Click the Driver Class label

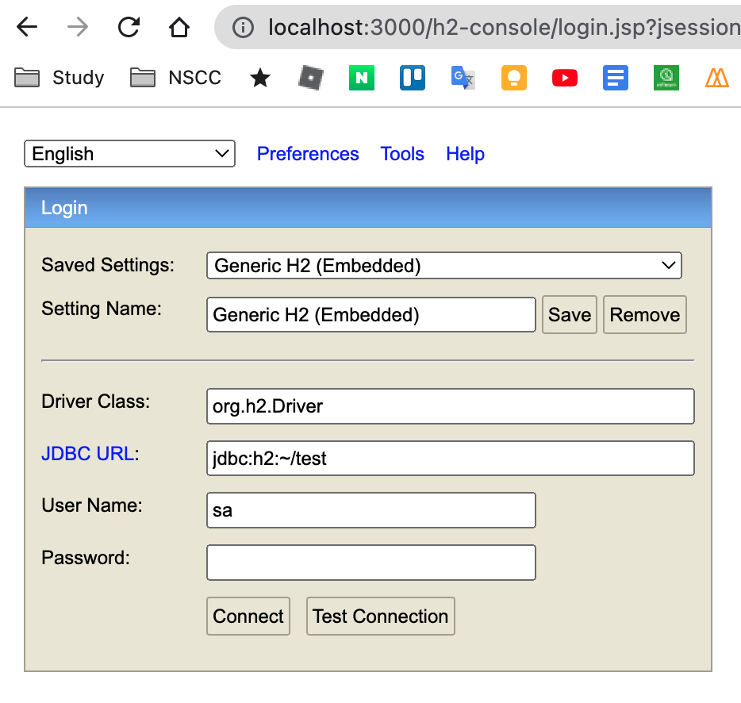(x=95, y=401)
